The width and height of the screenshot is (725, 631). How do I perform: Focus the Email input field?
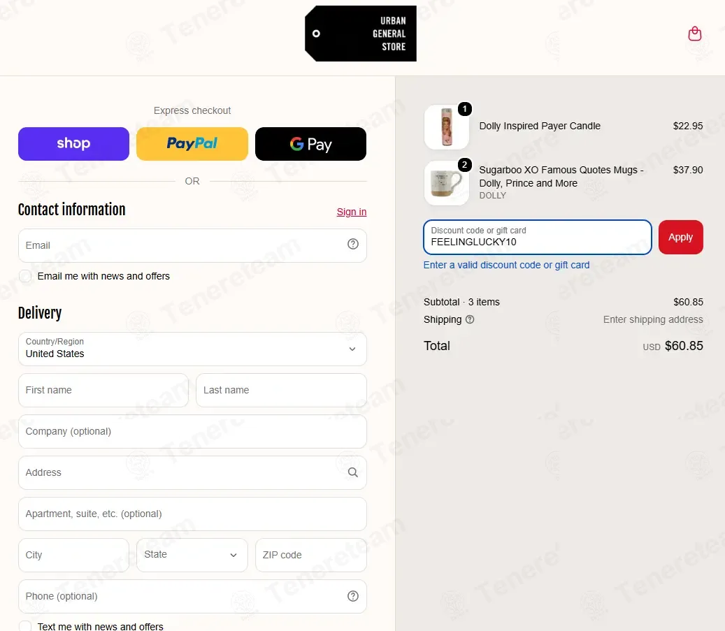point(192,245)
